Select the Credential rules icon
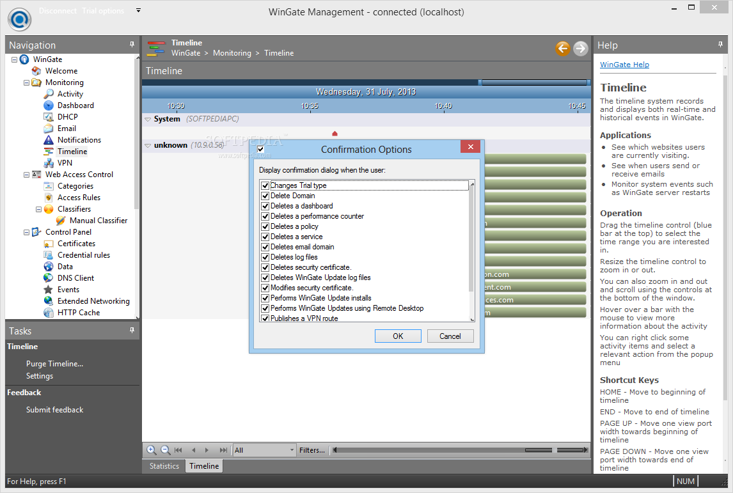 click(x=49, y=255)
